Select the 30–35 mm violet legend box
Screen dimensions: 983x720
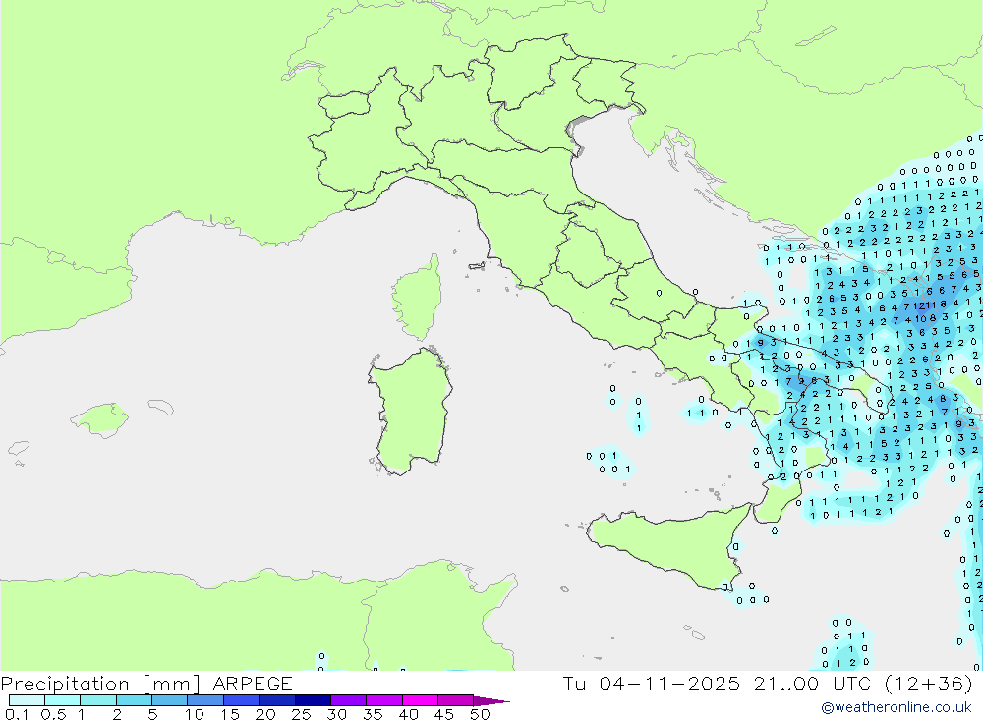click(x=349, y=700)
